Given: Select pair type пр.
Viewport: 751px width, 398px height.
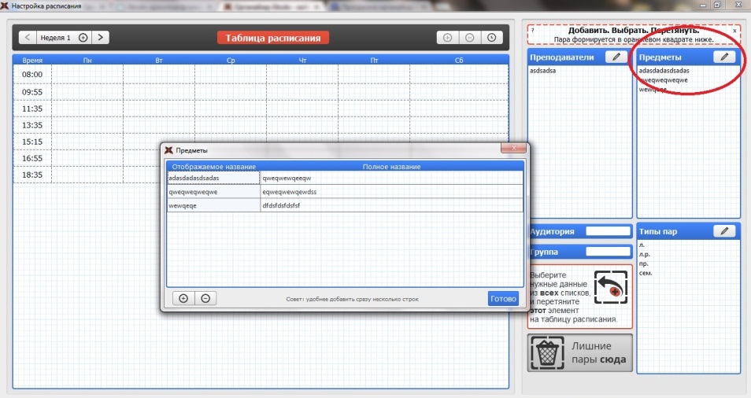Looking at the screenshot, I should pyautogui.click(x=643, y=263).
